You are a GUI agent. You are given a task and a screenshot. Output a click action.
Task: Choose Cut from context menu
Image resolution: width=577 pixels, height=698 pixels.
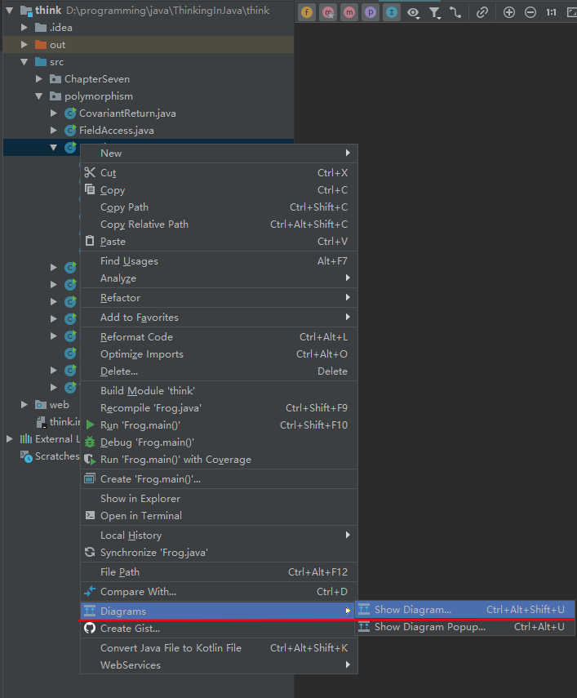pos(219,173)
